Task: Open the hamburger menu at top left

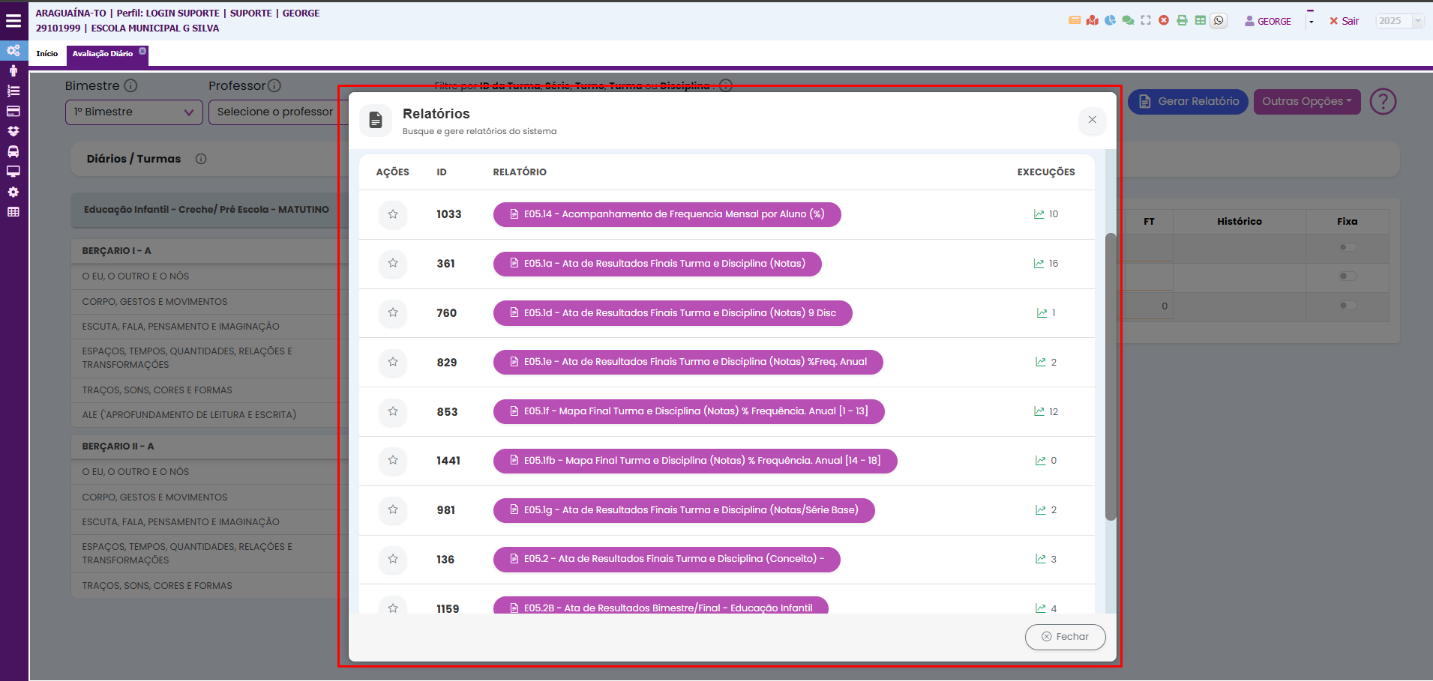Action: point(13,21)
